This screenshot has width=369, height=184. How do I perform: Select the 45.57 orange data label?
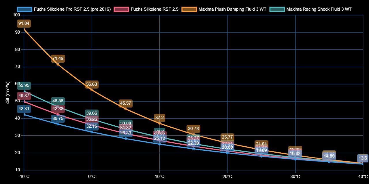126,103
